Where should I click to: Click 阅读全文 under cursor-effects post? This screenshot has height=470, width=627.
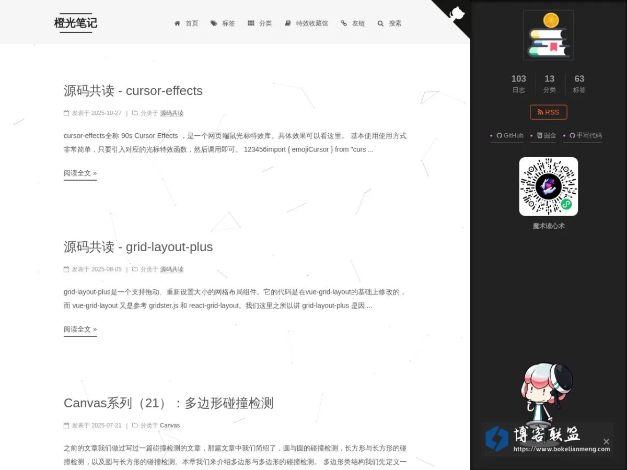pyautogui.click(x=80, y=173)
